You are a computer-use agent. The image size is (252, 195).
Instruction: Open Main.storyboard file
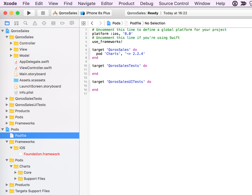tap(32, 74)
